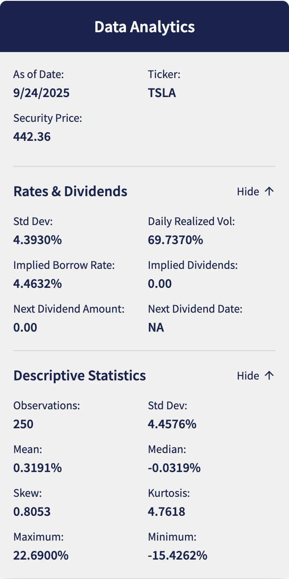Click the Median value -0.0319%
Image resolution: width=289 pixels, height=579 pixels.
174,468
